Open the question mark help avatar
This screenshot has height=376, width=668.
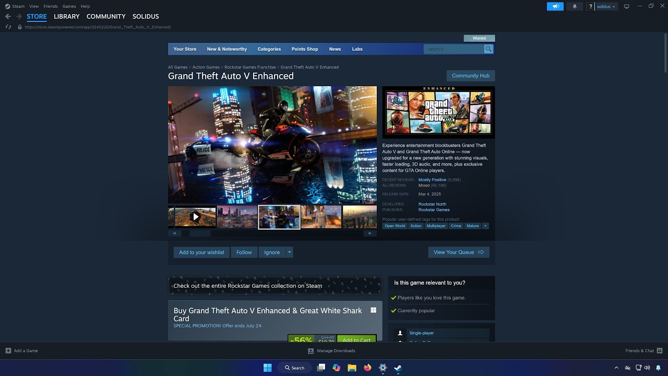(x=590, y=6)
